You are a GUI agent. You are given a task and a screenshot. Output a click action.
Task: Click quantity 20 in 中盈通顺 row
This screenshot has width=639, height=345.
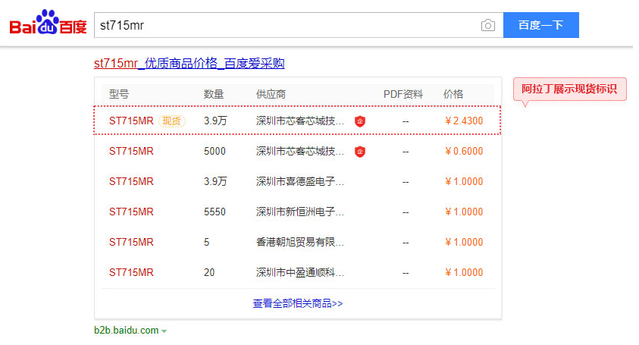tap(209, 272)
